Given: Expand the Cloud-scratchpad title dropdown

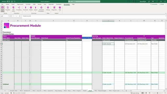Looking at the screenshot, I should tap(50, 2).
